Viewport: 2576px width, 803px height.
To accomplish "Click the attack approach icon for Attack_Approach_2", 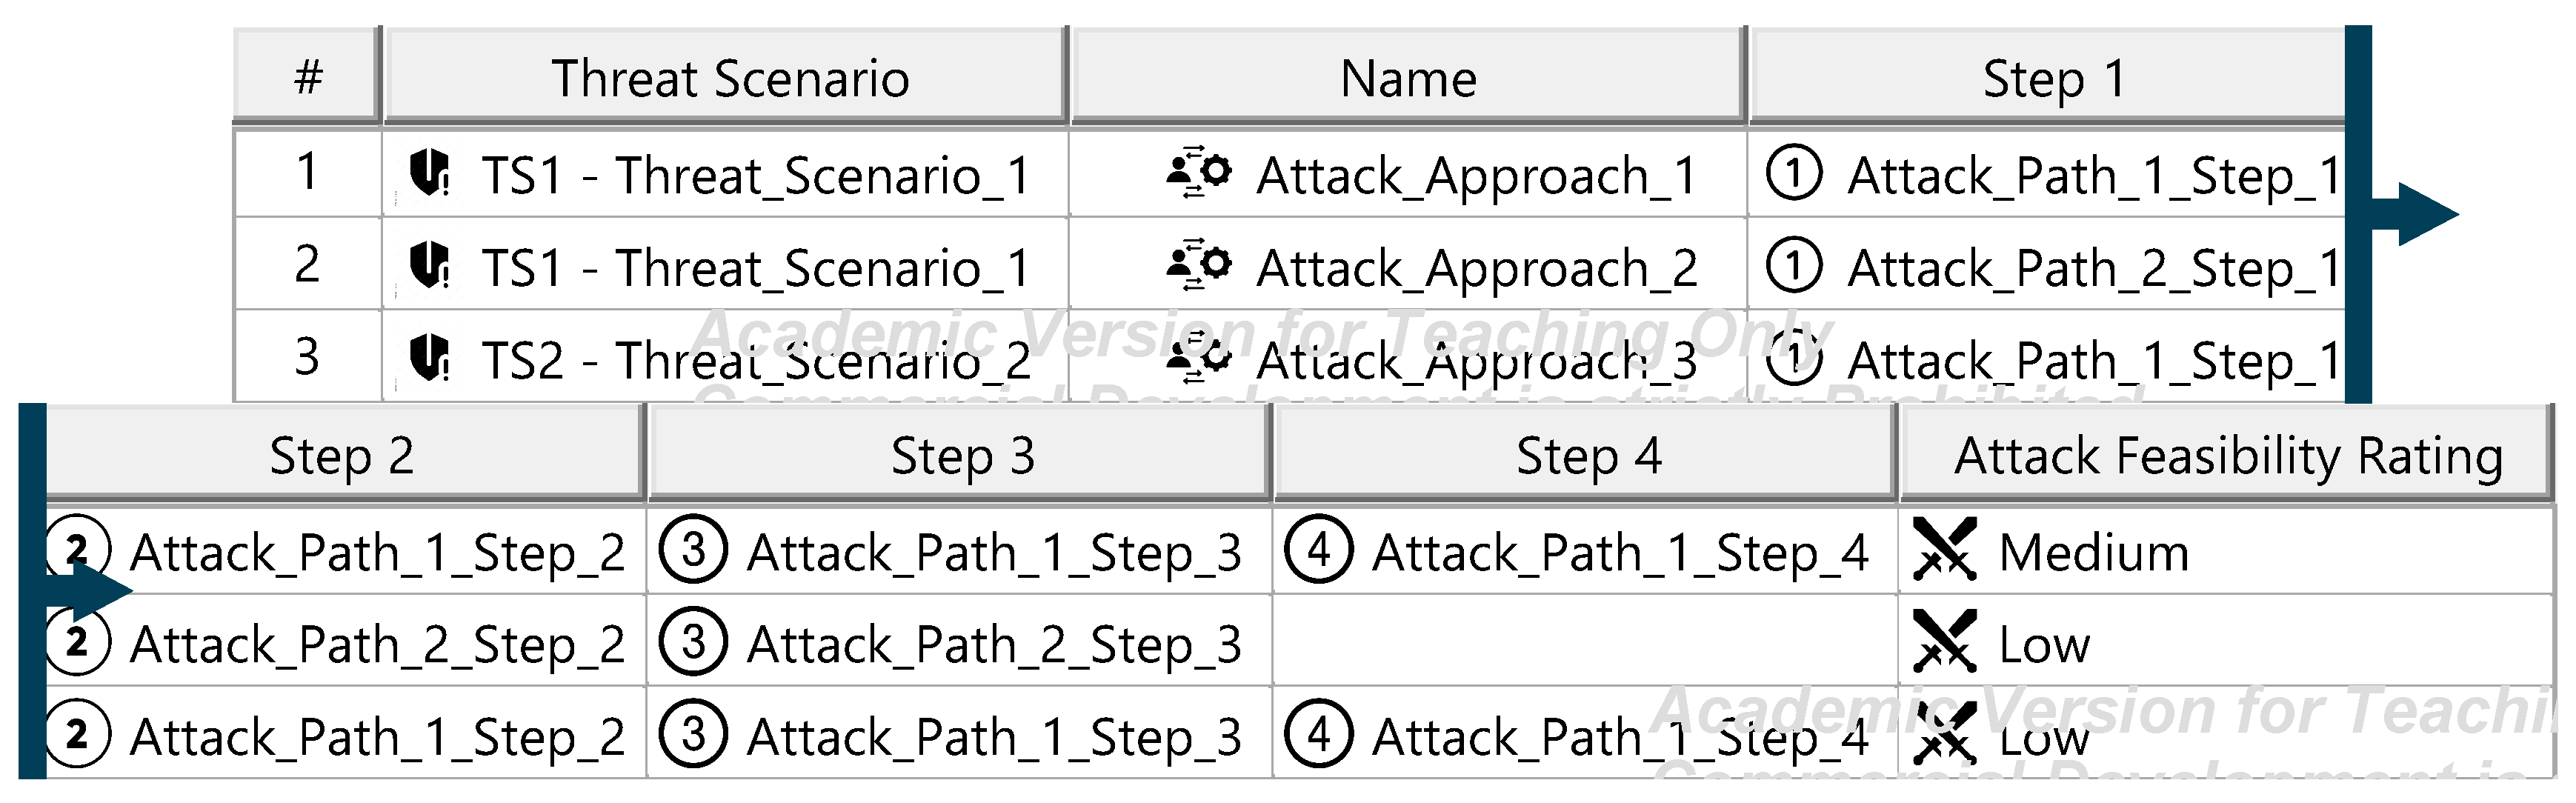I will [x=1198, y=266].
